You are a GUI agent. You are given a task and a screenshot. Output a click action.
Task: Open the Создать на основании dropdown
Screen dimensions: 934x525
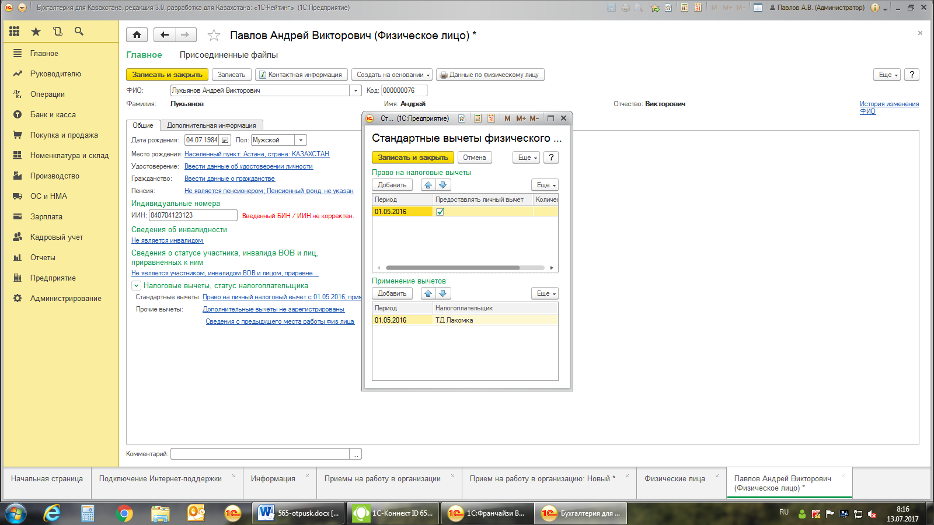pyautogui.click(x=392, y=75)
